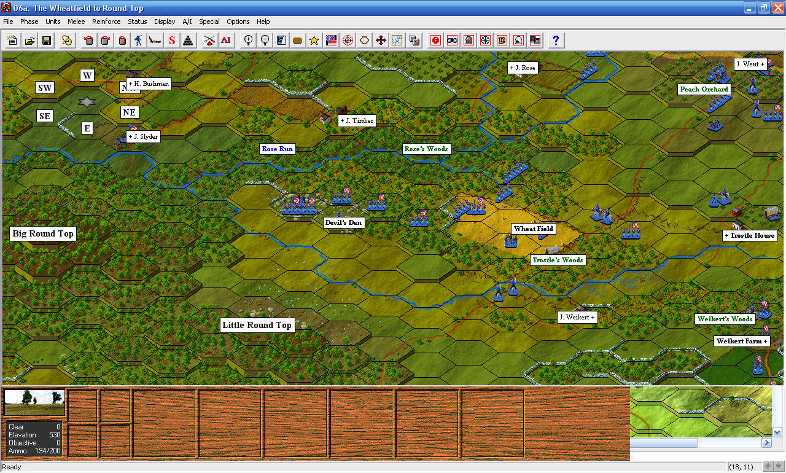The image size is (786, 473).
Task: Open the Status menu
Action: (138, 21)
